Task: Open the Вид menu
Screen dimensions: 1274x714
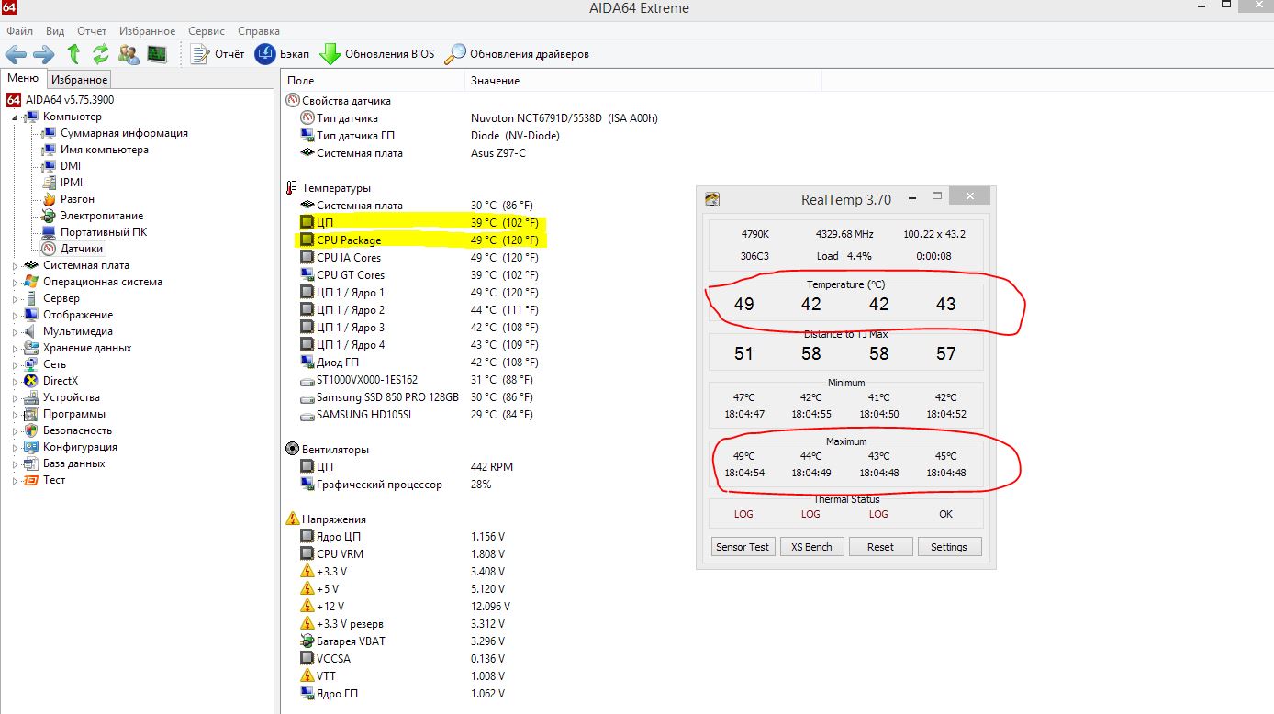Action: point(55,31)
